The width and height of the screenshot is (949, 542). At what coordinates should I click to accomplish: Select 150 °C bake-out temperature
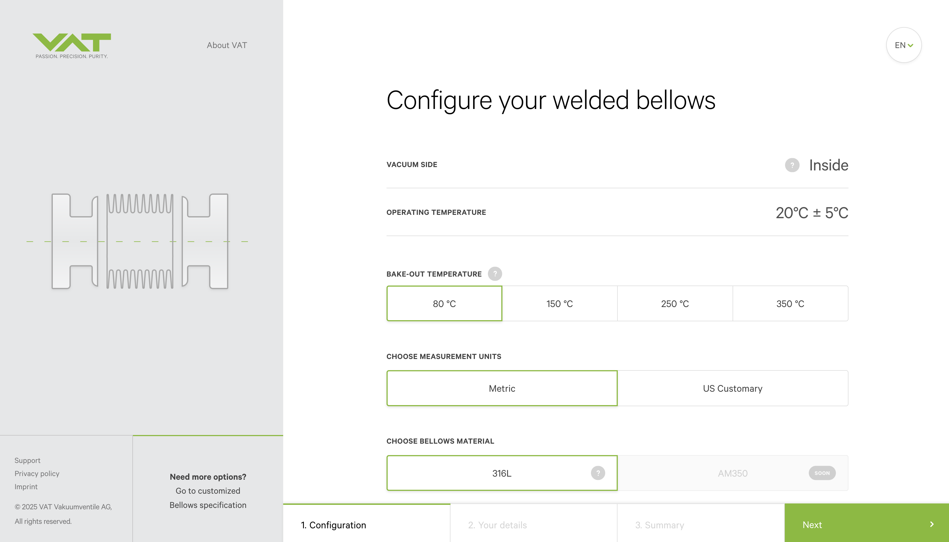[x=559, y=303]
